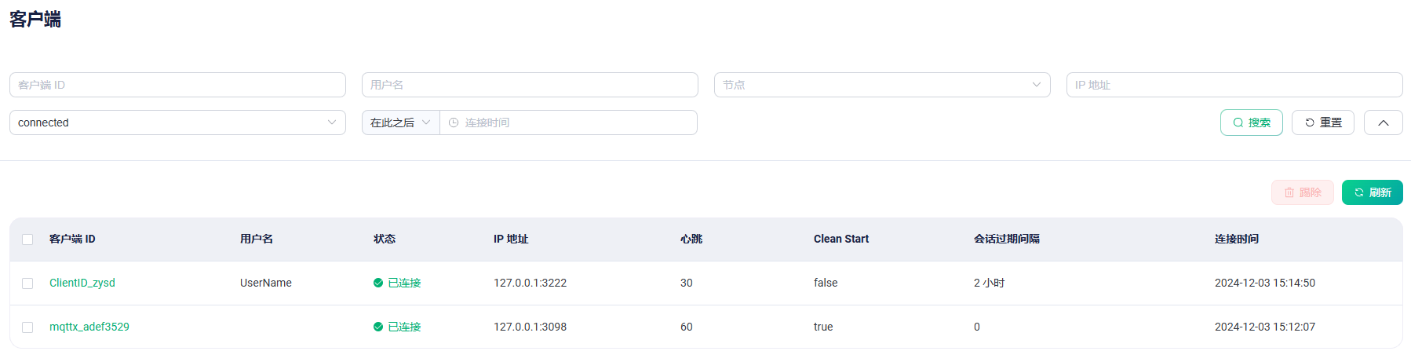
Task: Check the mqttx_adef3529 row checkbox
Action: 27,327
